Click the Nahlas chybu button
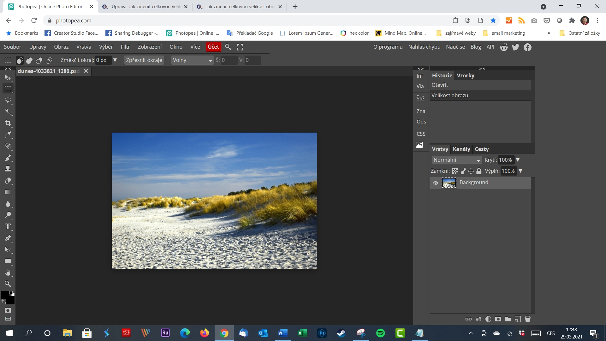 click(425, 47)
